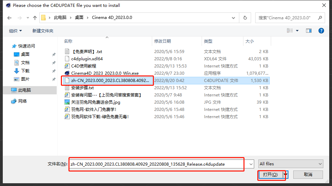Click the pin icon next to 图片

[54, 79]
